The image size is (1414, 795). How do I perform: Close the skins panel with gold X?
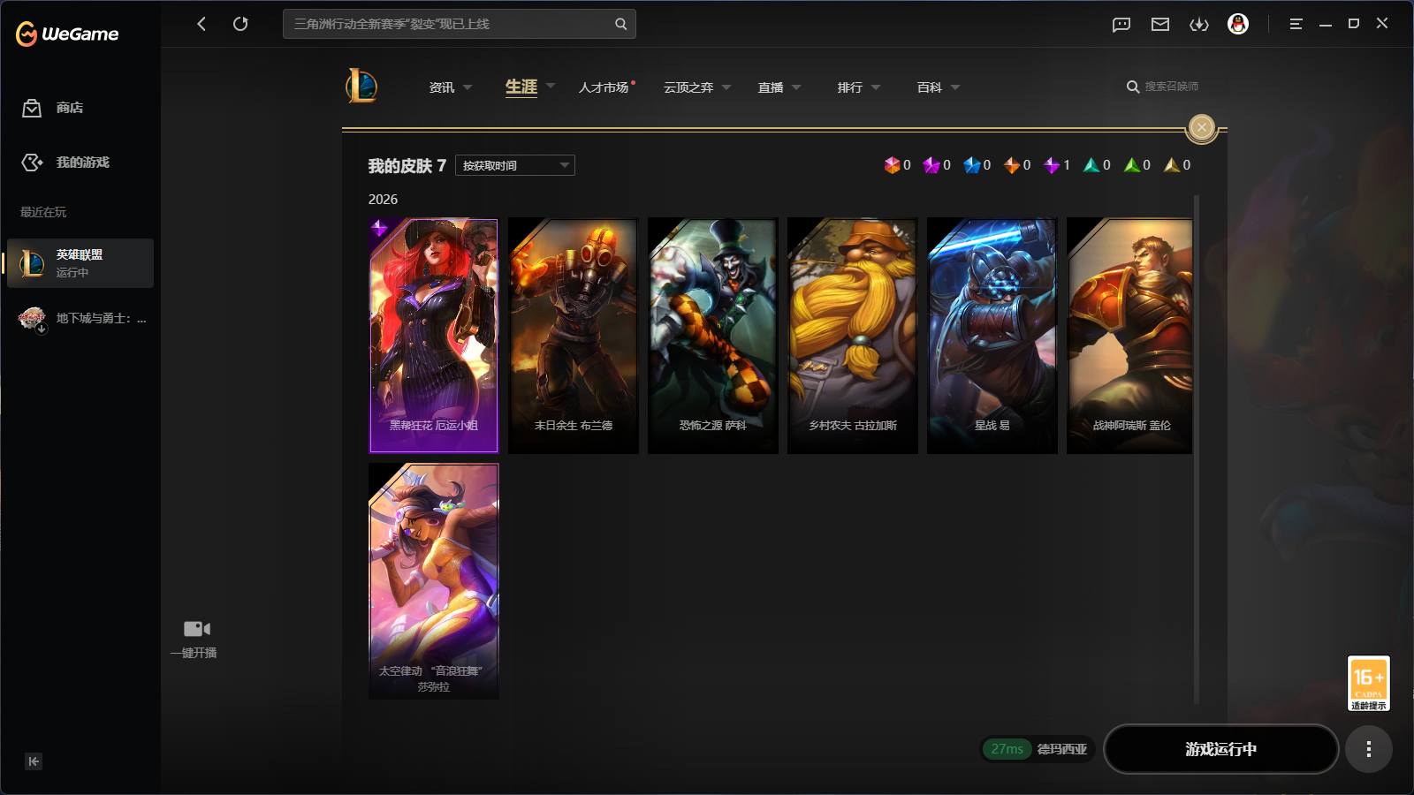tap(1202, 128)
